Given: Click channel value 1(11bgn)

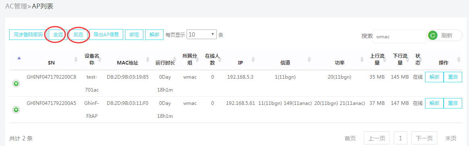Looking at the screenshot, I should 285,77.
